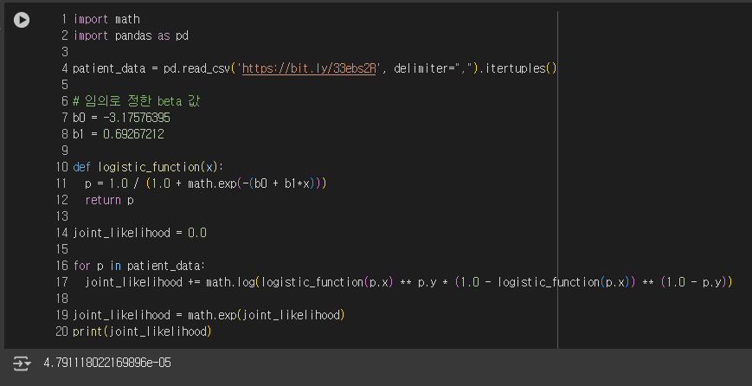Click 'import pandas as pd' line
Image resolution: width=752 pixels, height=386 pixels.
pos(131,35)
